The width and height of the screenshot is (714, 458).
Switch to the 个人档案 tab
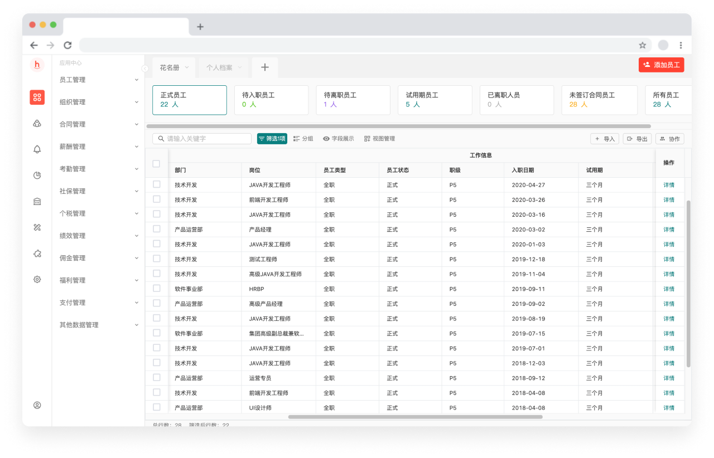(219, 67)
